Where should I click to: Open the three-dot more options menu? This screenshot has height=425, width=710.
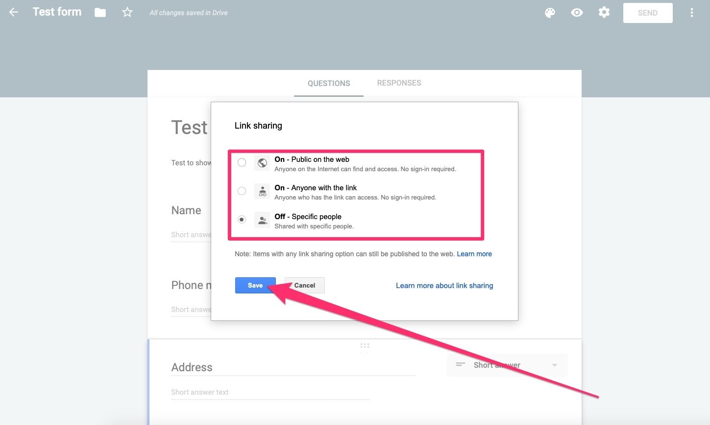(x=692, y=13)
